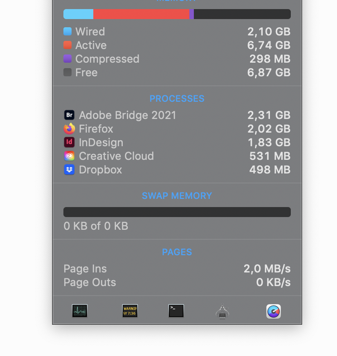Select the SWAP MEMORY section header

click(x=177, y=196)
